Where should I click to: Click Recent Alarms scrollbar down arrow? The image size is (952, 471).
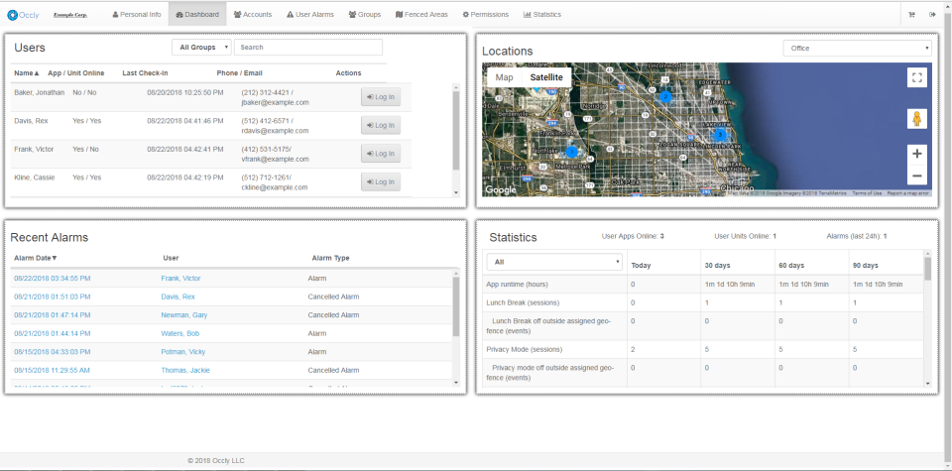coord(456,383)
